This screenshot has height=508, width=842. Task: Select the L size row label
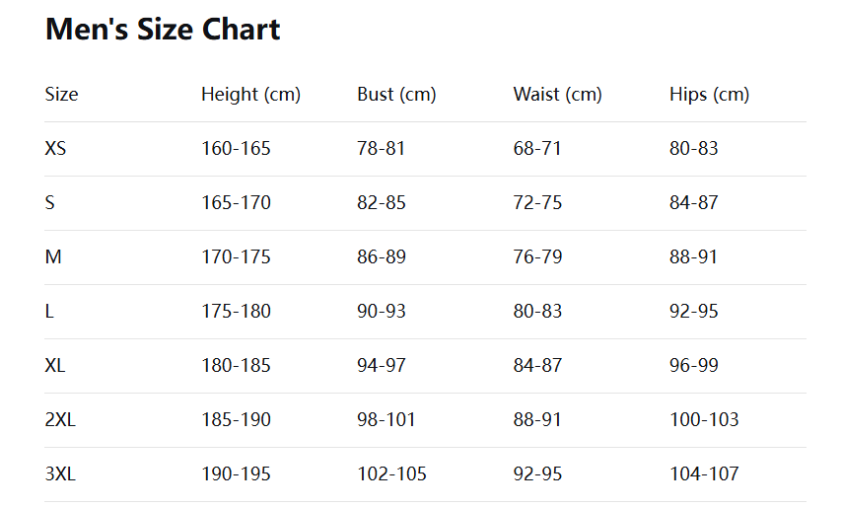tap(49, 312)
